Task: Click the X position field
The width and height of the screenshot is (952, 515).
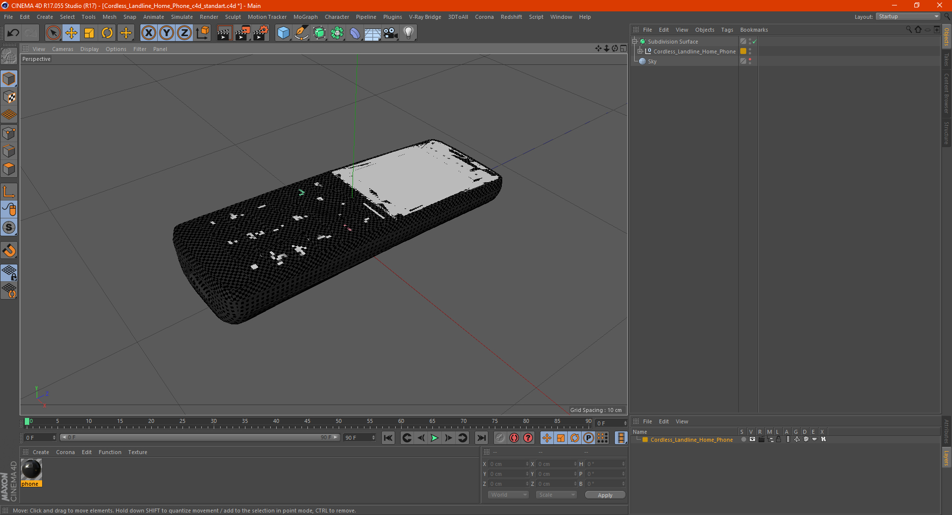Action: (509, 464)
